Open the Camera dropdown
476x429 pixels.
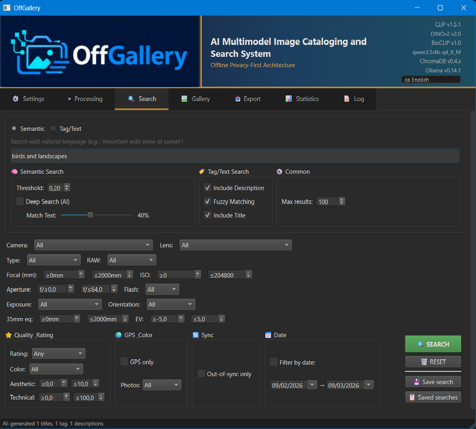pyautogui.click(x=93, y=245)
